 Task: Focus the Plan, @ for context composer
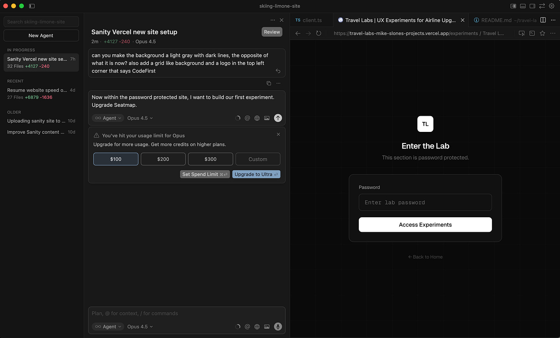coord(187,313)
